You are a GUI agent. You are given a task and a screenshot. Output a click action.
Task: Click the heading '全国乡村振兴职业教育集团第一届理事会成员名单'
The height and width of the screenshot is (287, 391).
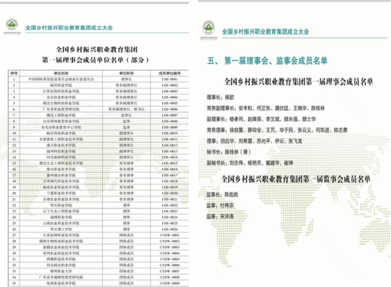[x=298, y=82]
